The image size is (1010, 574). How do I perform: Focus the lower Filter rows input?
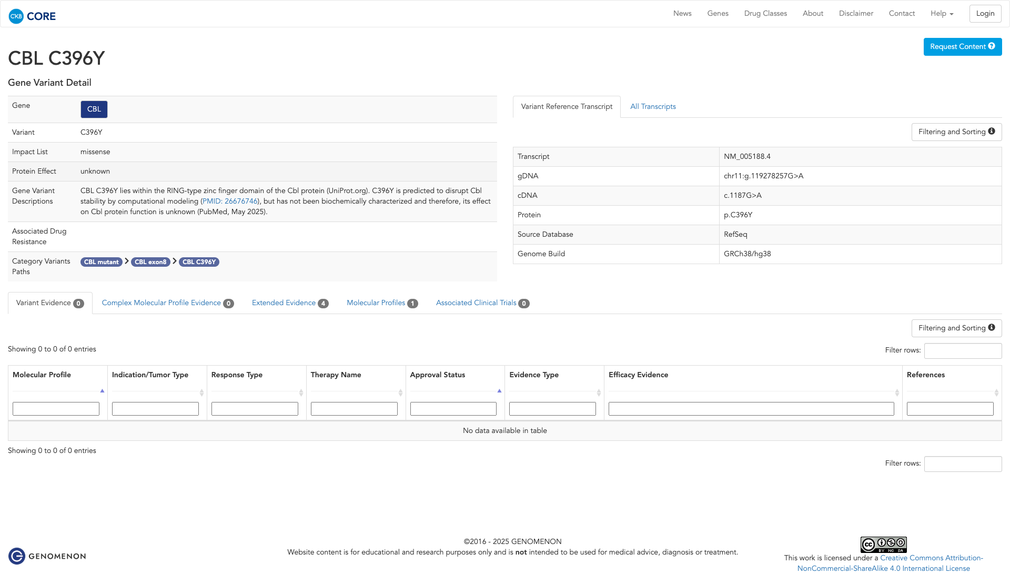point(963,464)
